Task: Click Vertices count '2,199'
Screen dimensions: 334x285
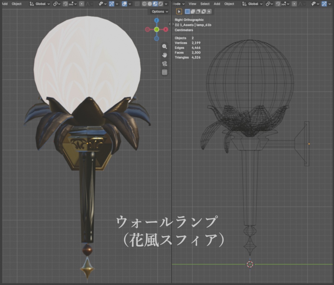Action: 196,43
